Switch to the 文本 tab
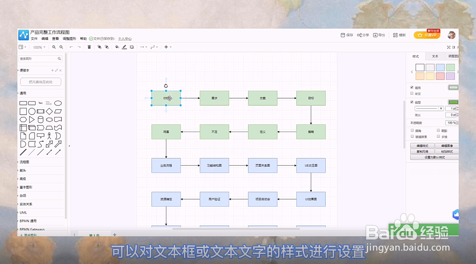 [435, 56]
